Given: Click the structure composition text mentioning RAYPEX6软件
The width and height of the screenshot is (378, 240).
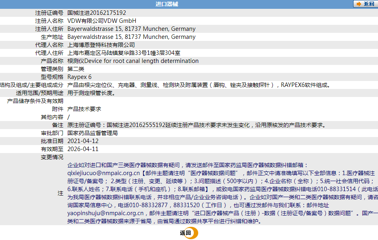Looking at the screenshot, I should 199,85.
